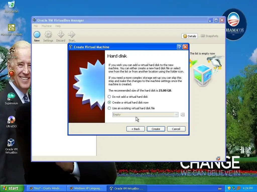
Task: Open the Start button dropdown arrow
Action: tap(75, 41)
